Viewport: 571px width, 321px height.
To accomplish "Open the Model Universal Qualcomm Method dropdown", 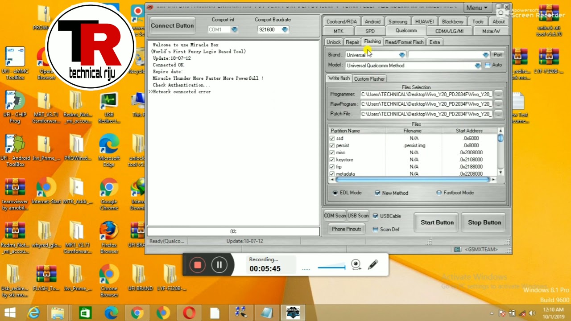I will [478, 66].
